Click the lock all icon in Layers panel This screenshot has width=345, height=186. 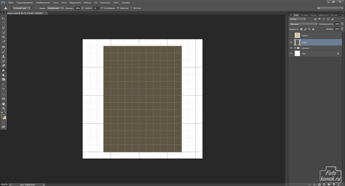coord(313,29)
